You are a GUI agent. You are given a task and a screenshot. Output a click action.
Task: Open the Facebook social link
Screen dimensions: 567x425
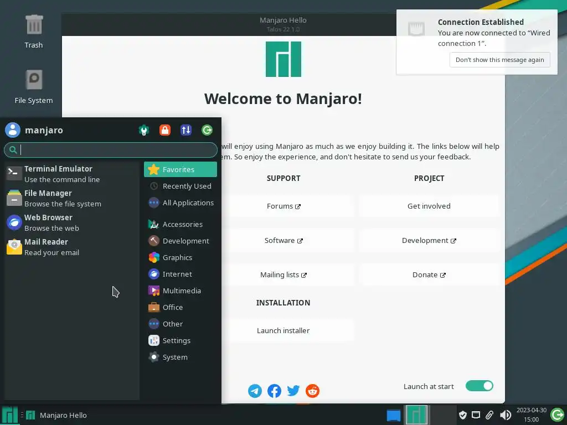[x=274, y=391]
